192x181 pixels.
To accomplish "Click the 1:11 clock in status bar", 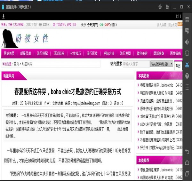I will (178, 16).
